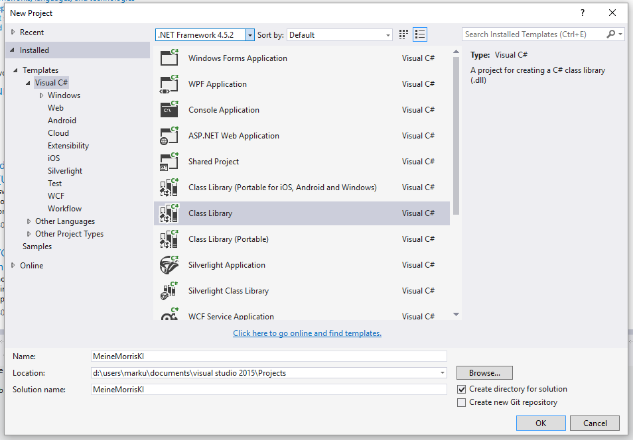
Task: Select the Console Application icon
Action: (170, 110)
